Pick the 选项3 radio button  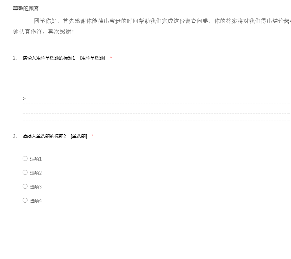(x=25, y=186)
